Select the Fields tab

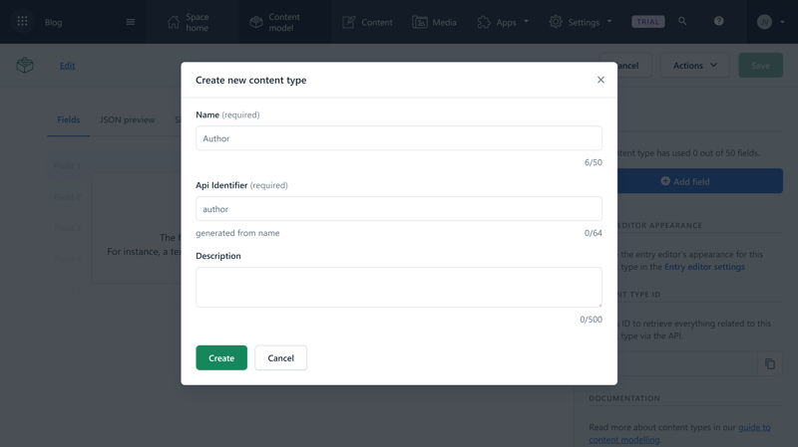tap(68, 119)
